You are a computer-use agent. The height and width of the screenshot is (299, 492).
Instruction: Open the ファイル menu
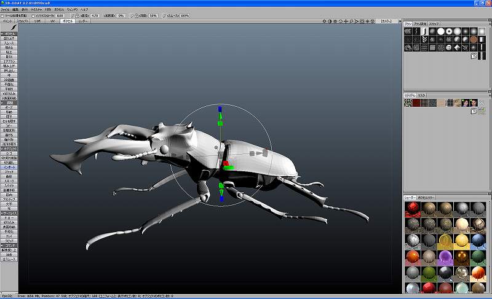pos(5,10)
